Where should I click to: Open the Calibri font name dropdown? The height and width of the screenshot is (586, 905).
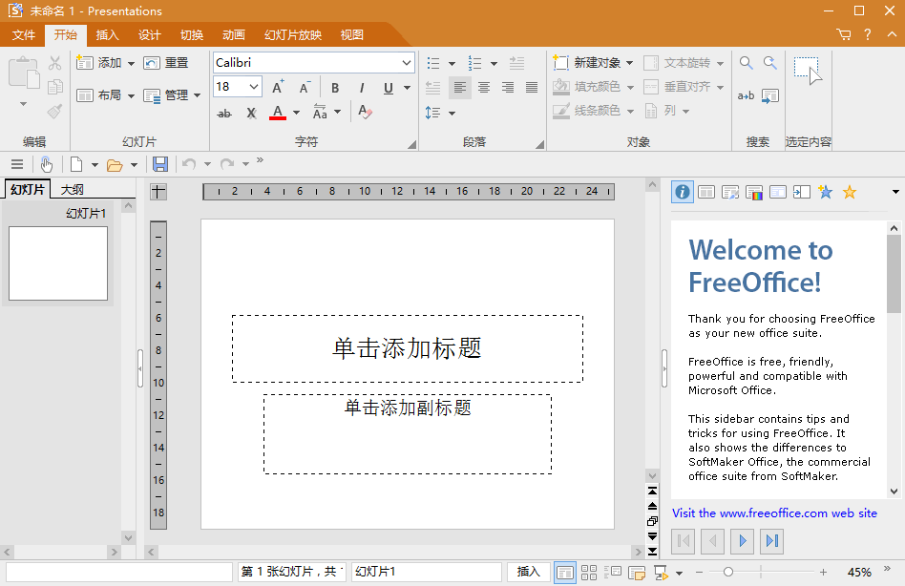[x=407, y=62]
